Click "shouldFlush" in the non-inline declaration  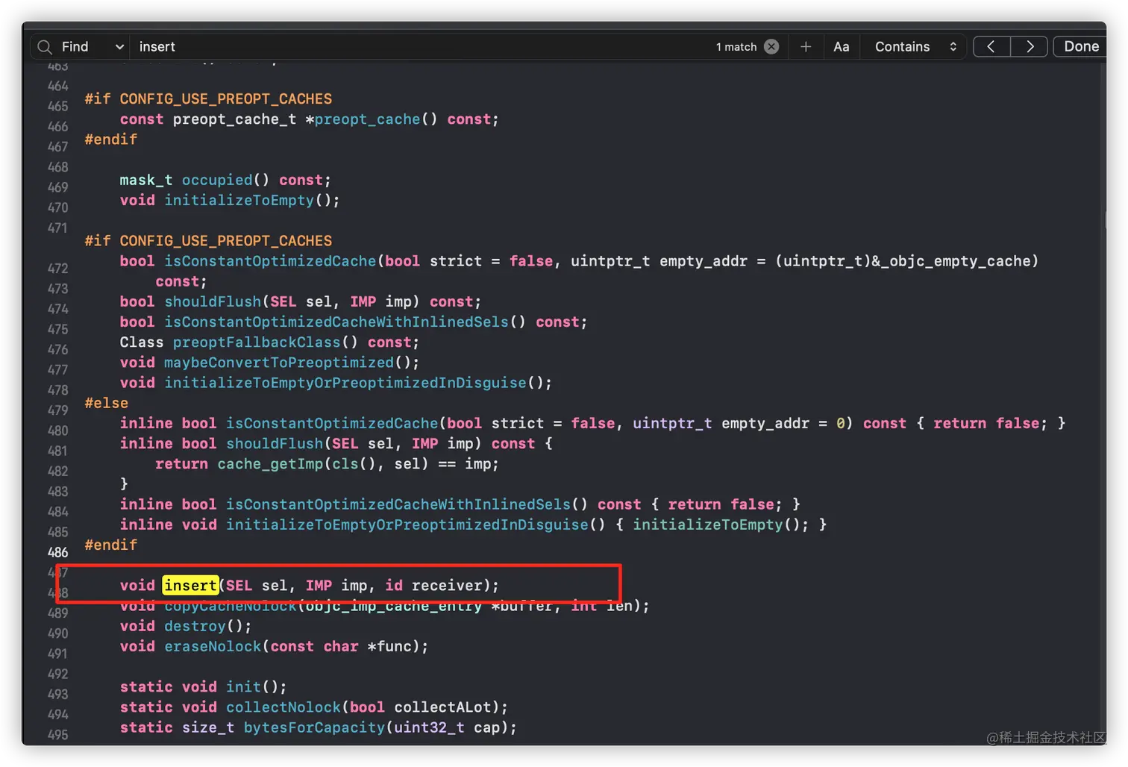coord(213,301)
